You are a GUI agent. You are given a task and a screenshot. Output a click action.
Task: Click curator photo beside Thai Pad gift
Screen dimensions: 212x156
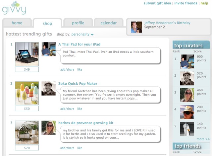[x=49, y=49]
